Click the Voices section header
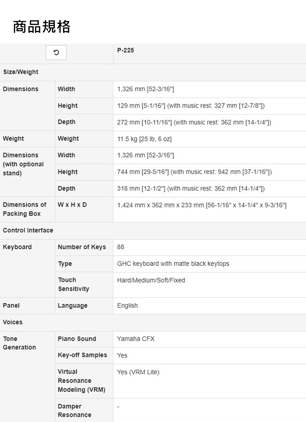The width and height of the screenshot is (306, 422). click(13, 322)
